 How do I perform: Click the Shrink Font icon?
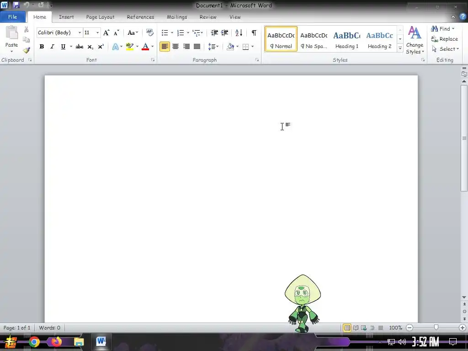tap(117, 32)
